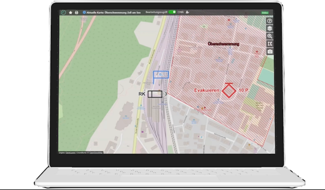Viewport: 325px width, 190px height.
Task: Select the polygon drawing tool
Action: click(270, 44)
